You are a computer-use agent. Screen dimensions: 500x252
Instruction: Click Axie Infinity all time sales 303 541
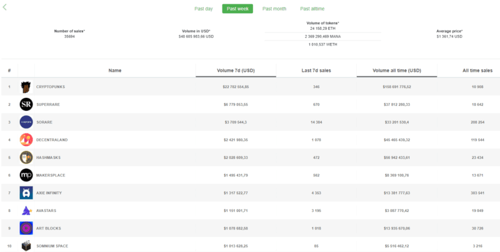click(x=478, y=193)
